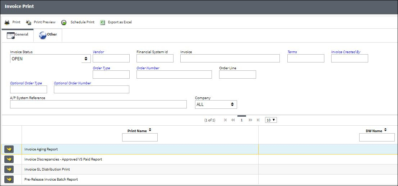Click Schedule Print in the toolbar
This screenshot has width=398, height=186.
coord(83,22)
